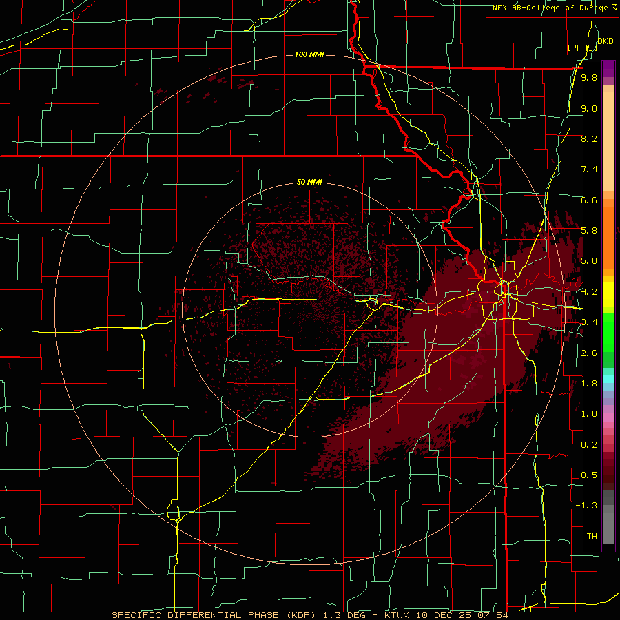The image size is (620, 620).
Task: Click the [PHAS] label above the color scale
Action: click(582, 48)
